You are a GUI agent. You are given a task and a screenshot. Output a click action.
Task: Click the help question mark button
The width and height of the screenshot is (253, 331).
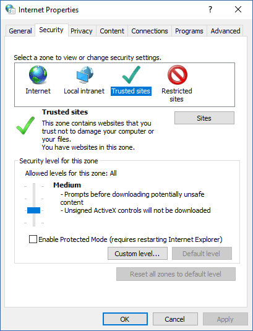(210, 9)
